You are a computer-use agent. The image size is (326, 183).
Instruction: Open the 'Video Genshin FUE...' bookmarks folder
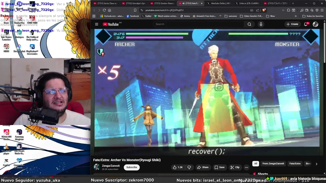click(x=251, y=16)
